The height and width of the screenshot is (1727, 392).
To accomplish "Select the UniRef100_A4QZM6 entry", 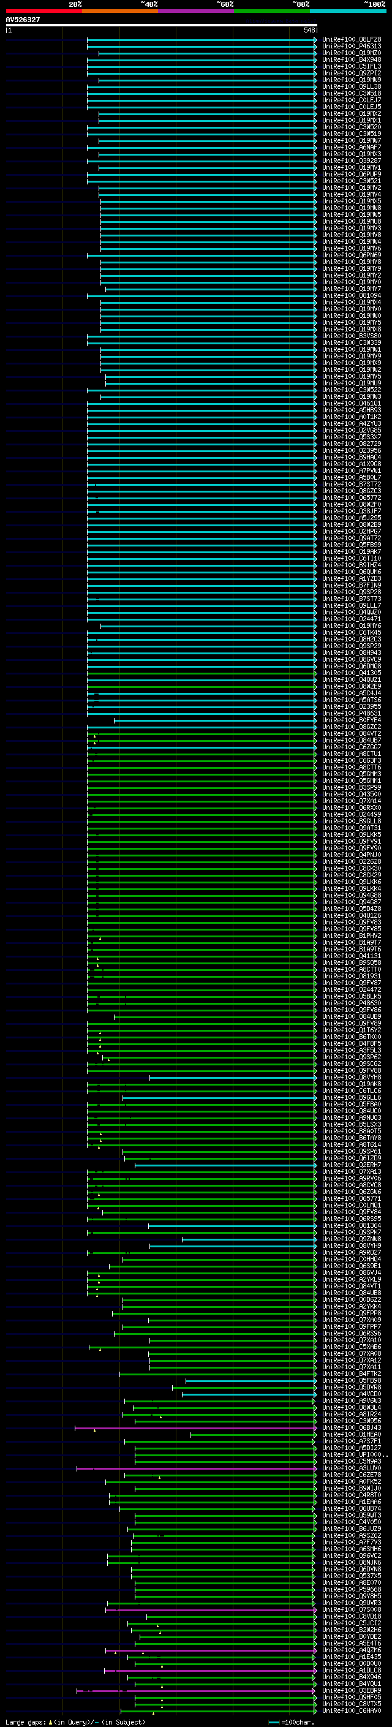I will point(352,1650).
